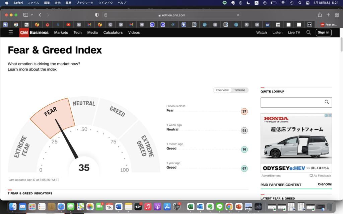Switch to the YouTube tab
Image resolution: width=343 pixels, height=214 pixels.
point(68,24)
